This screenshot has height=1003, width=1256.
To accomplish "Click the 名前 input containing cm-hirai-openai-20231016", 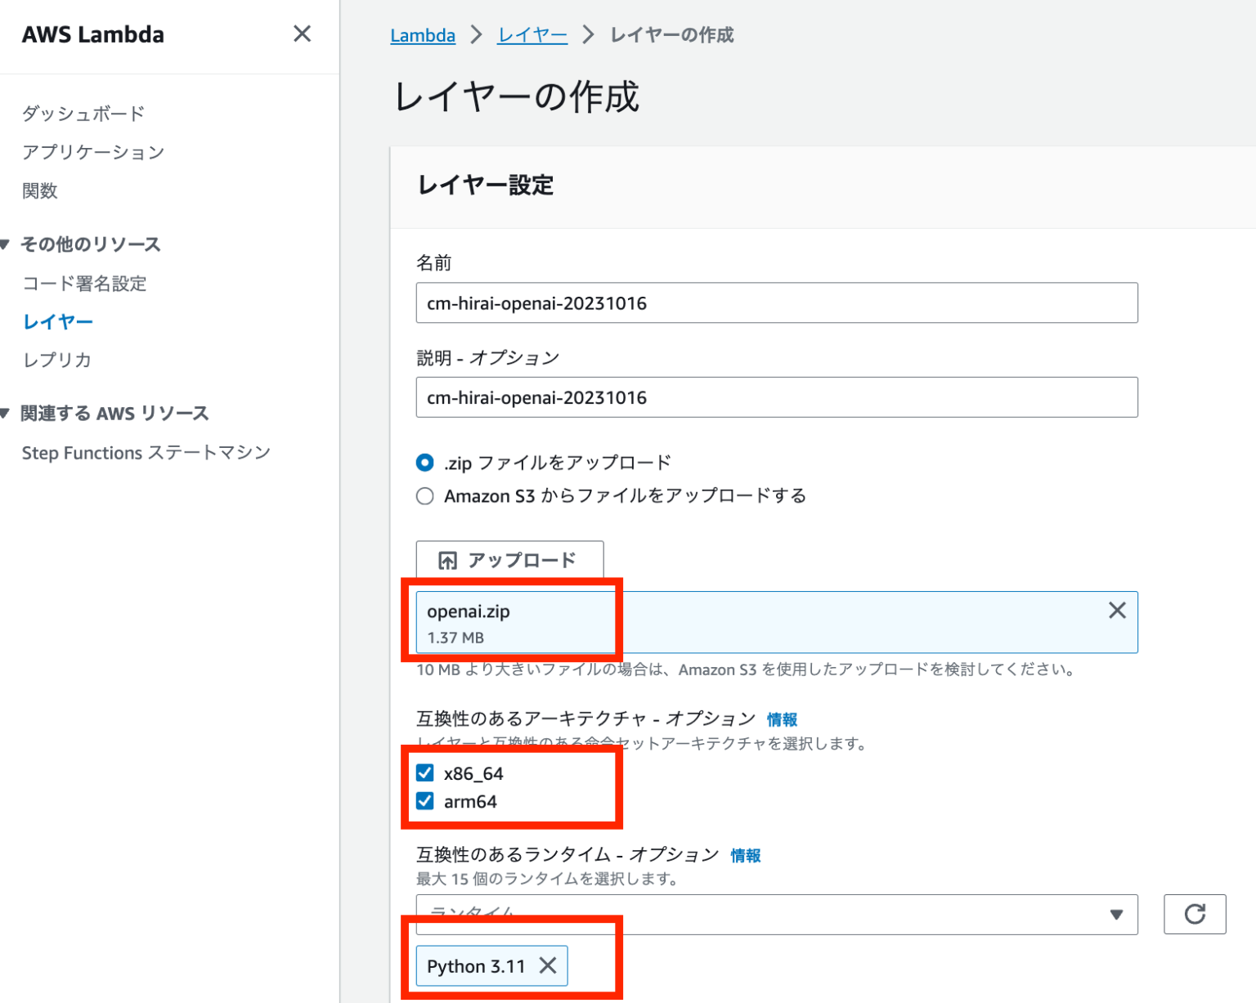I will coord(775,302).
